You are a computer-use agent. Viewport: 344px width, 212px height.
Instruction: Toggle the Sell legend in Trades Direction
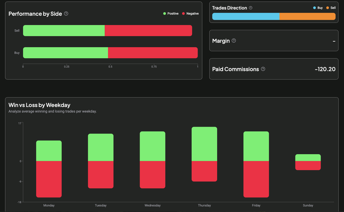pos(331,8)
